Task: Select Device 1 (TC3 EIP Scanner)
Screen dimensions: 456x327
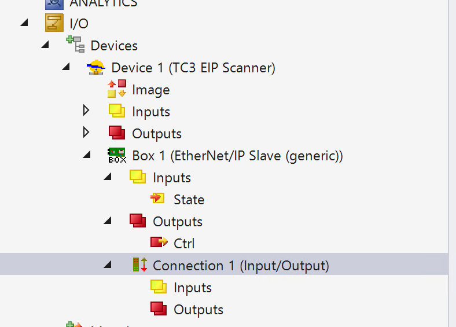Action: (x=193, y=68)
